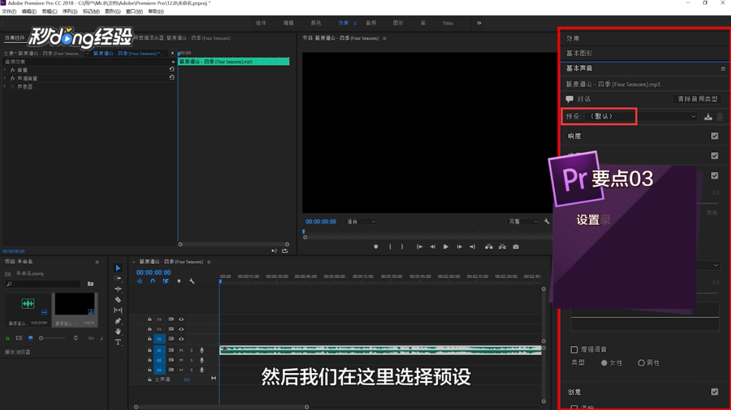
Task: Open the 序列 menu
Action: (70, 11)
